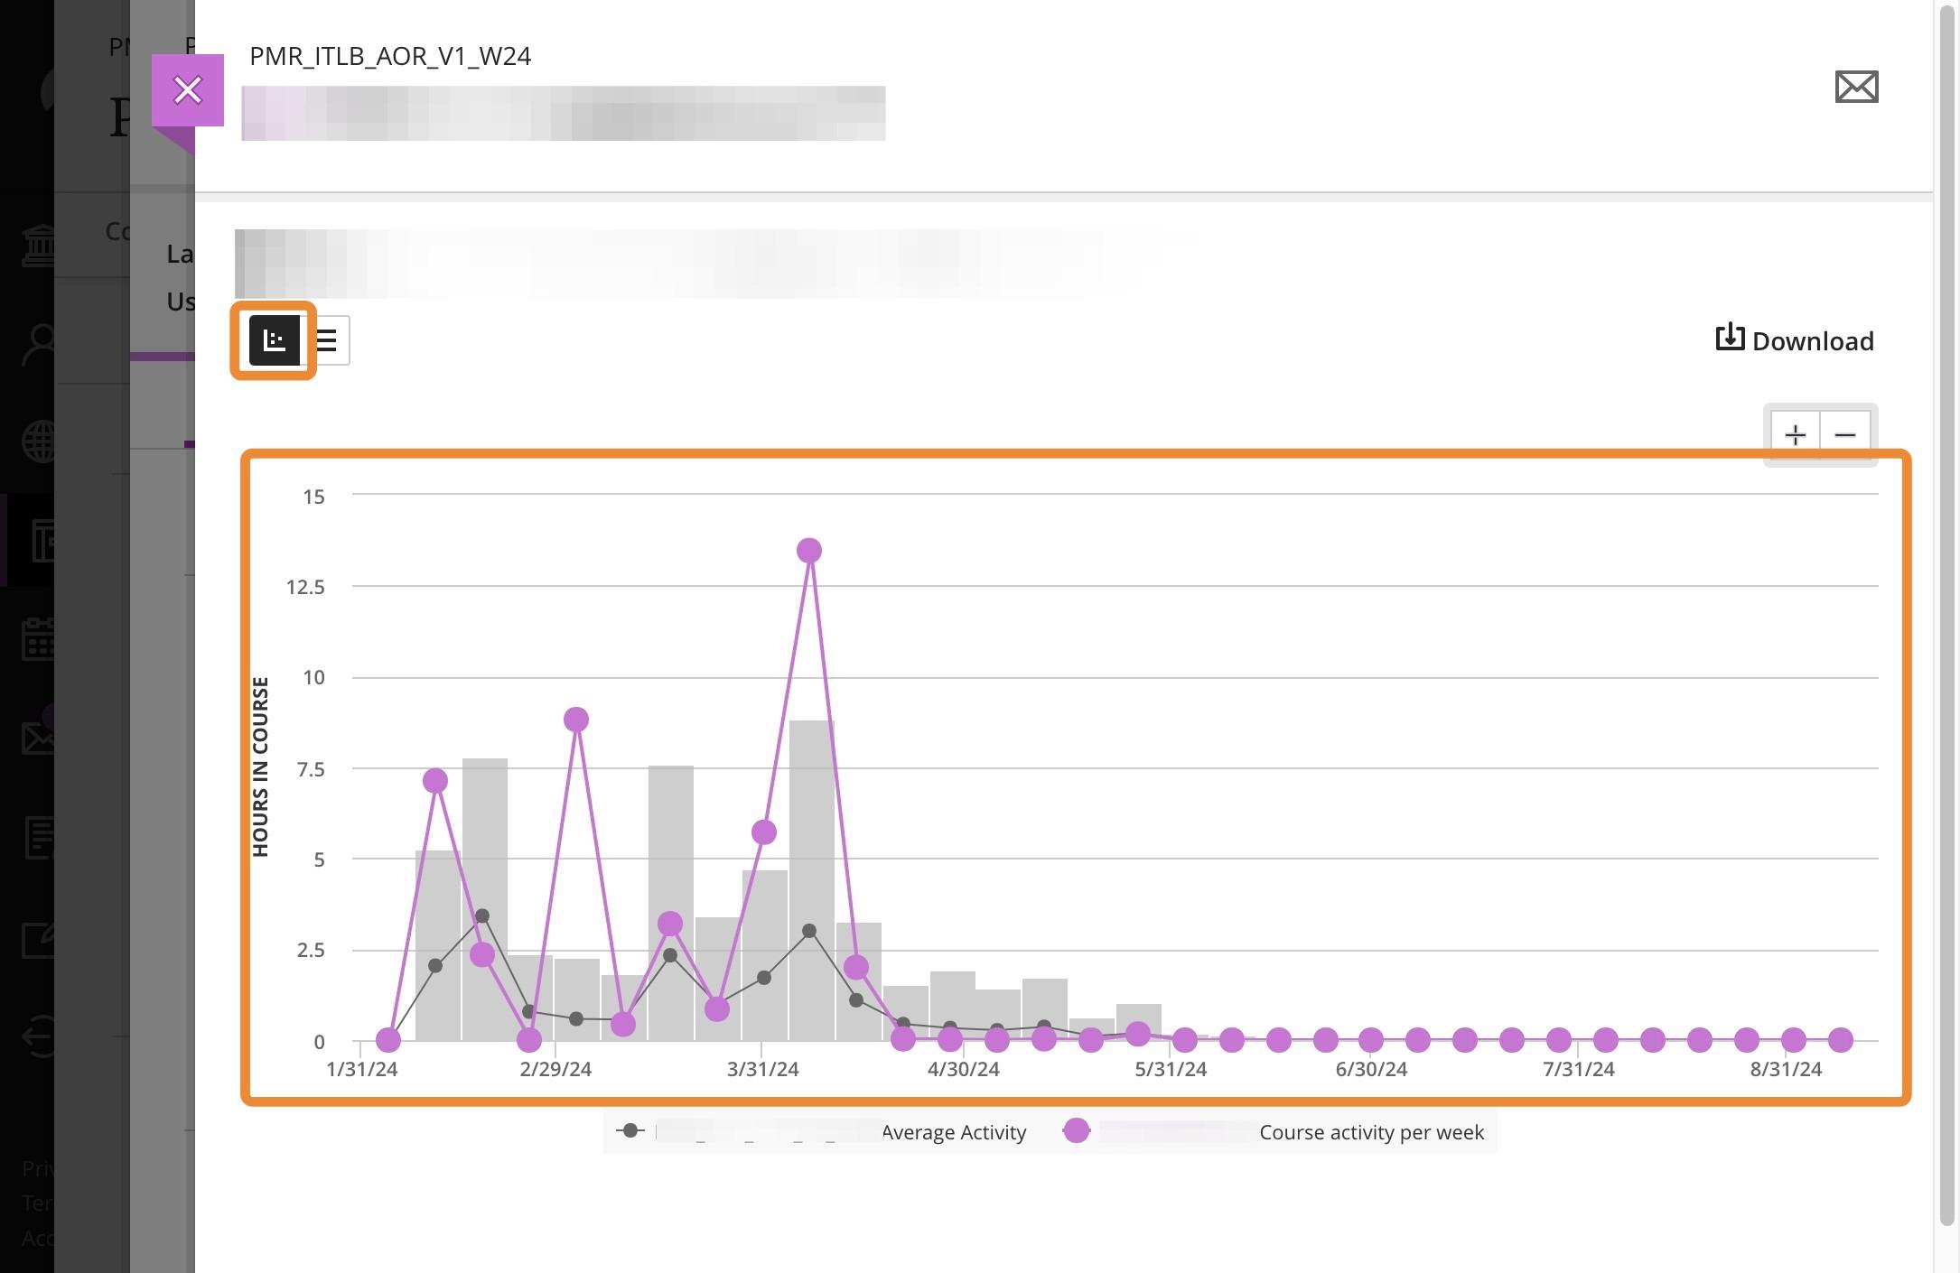1960x1273 pixels.
Task: Zoom out of the chart
Action: point(1844,435)
